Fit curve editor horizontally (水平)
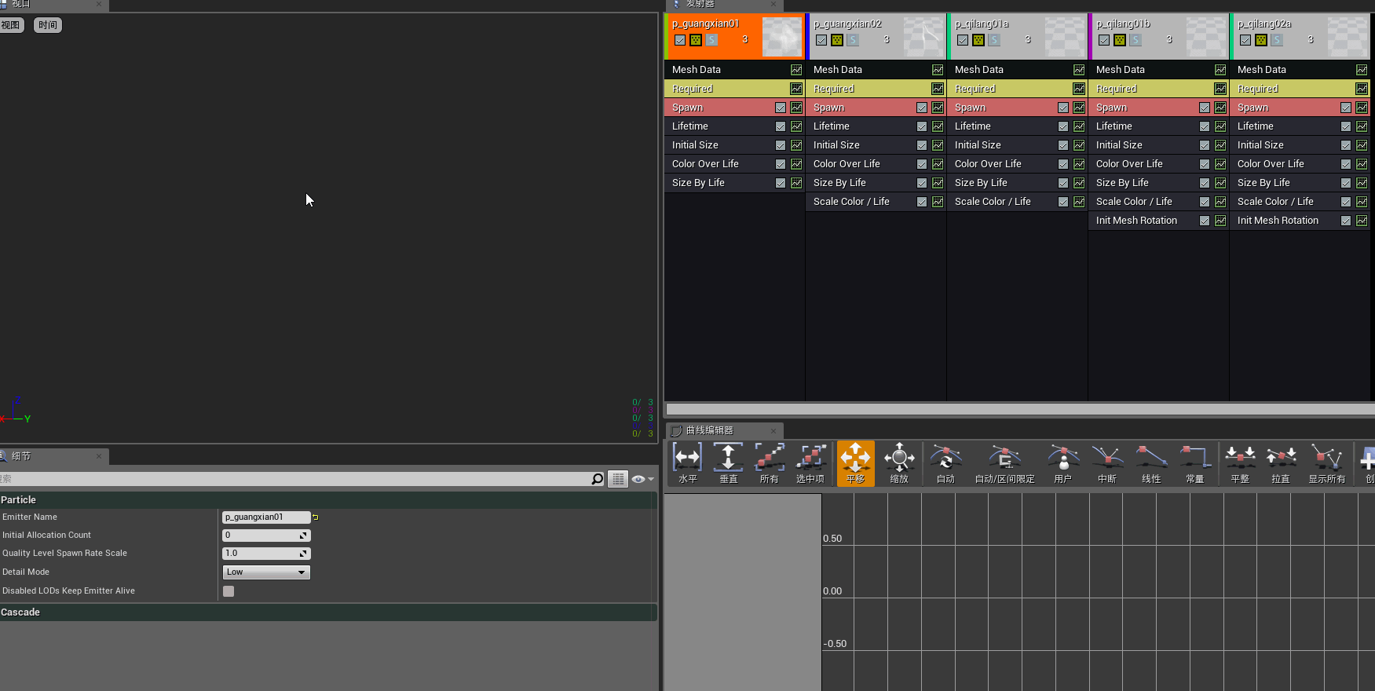The height and width of the screenshot is (691, 1375). (688, 463)
